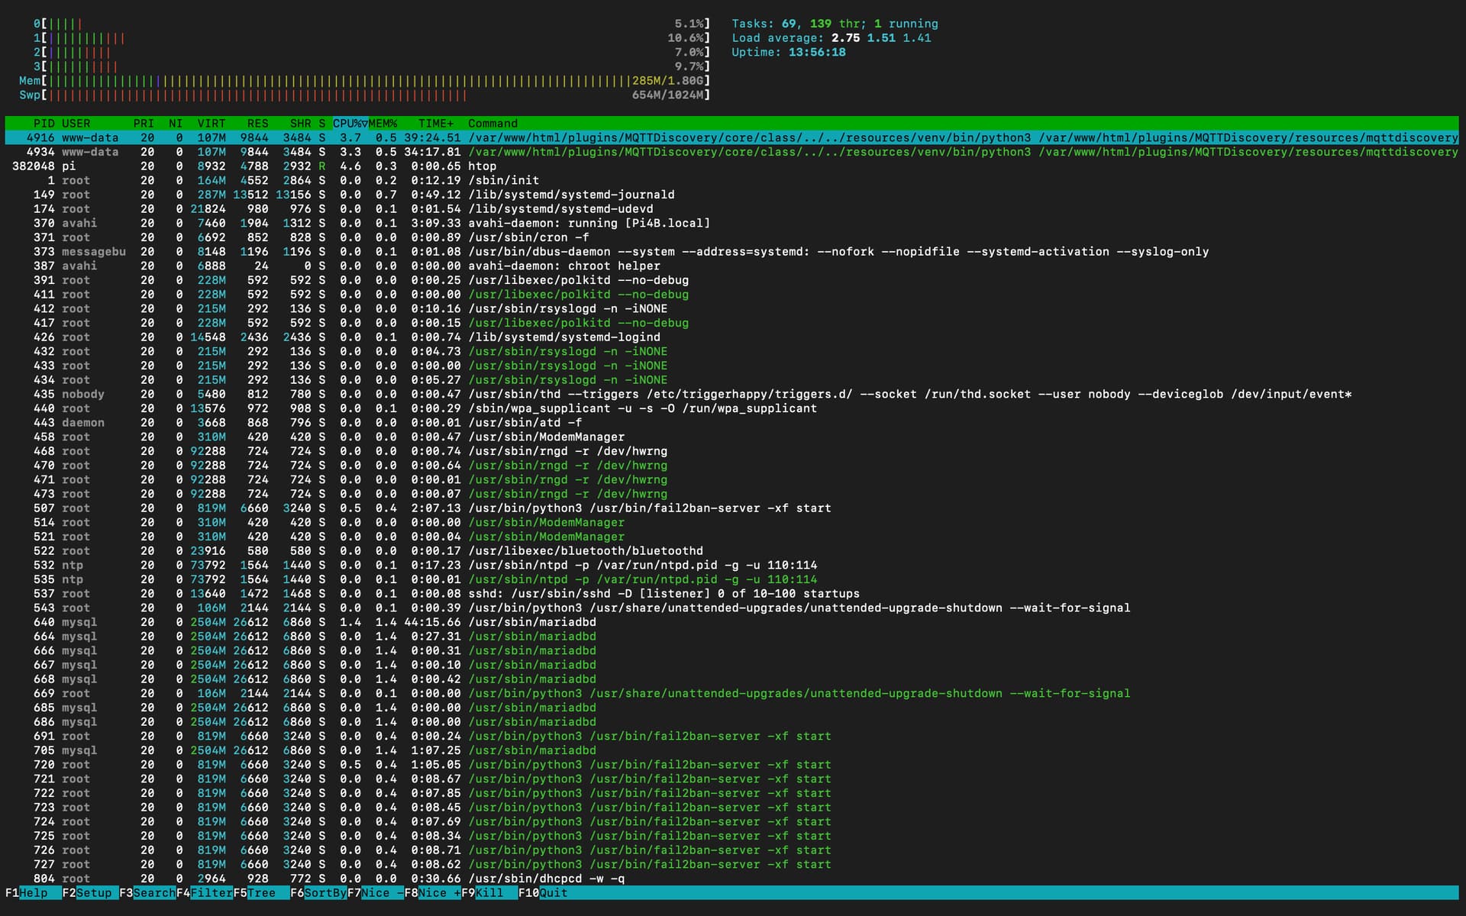Select the /sbin/init process row
Image resolution: width=1466 pixels, height=916 pixels.
point(503,180)
